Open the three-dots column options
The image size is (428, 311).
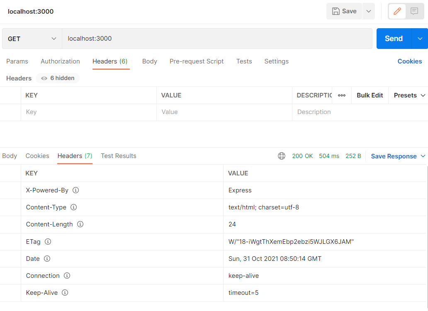click(x=341, y=95)
